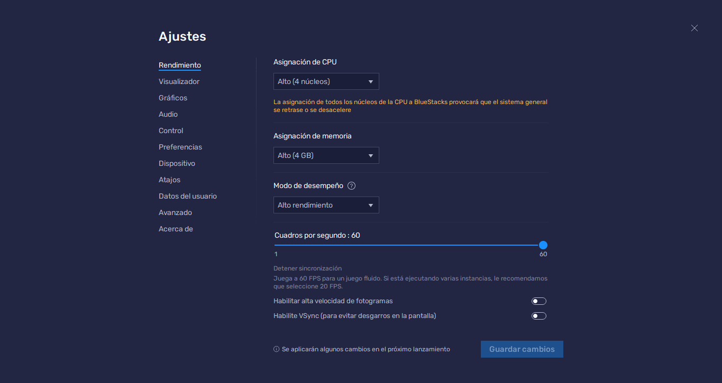Switch to the Preferencias section
The width and height of the screenshot is (722, 383).
180,147
